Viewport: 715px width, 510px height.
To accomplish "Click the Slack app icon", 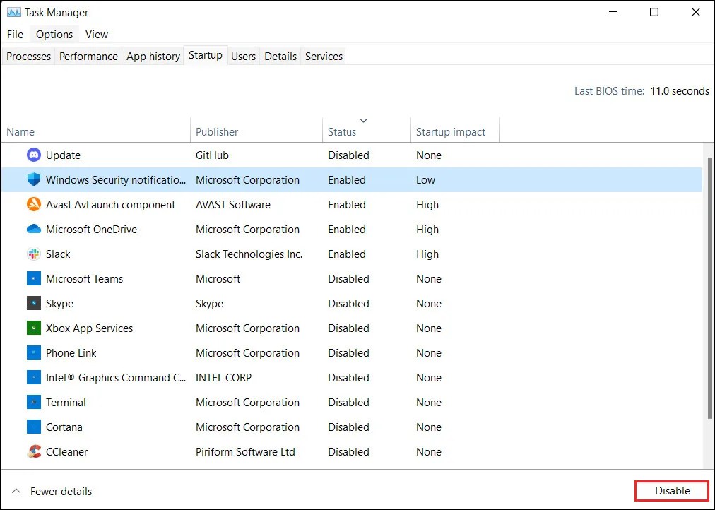I will click(x=33, y=254).
